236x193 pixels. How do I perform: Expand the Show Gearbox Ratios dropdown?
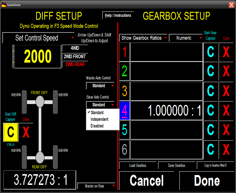[143, 38]
